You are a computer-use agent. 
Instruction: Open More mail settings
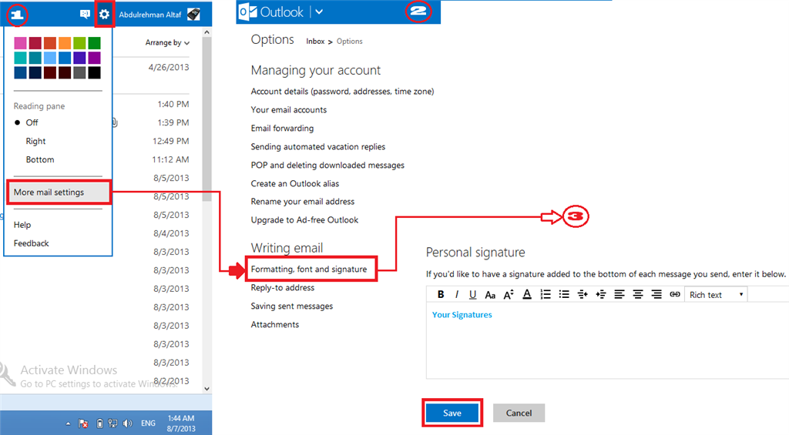59,192
